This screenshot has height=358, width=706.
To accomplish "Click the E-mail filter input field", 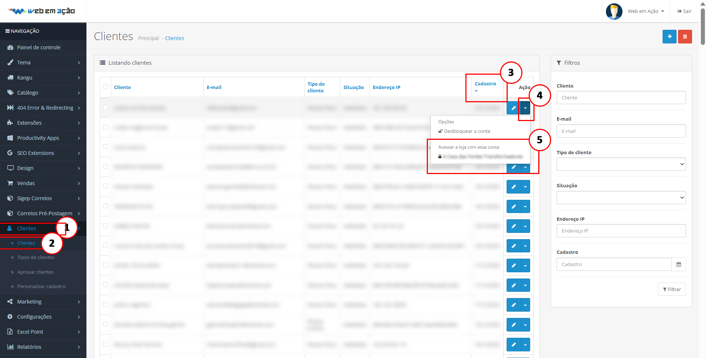I will 621,131.
